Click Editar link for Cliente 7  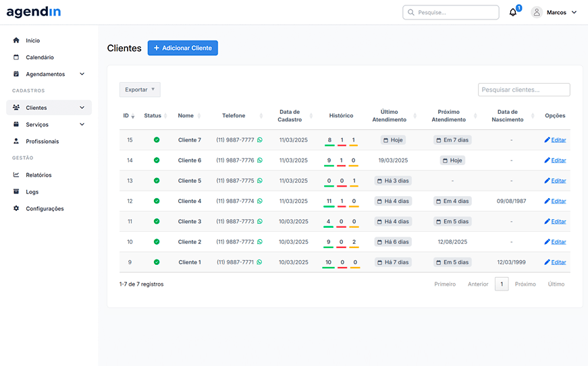tap(558, 140)
